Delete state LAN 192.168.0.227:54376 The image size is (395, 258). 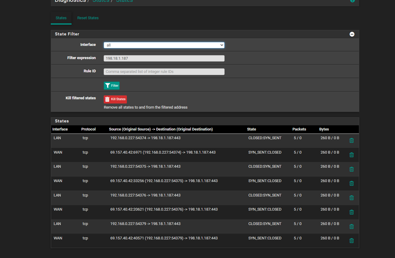[x=351, y=198]
